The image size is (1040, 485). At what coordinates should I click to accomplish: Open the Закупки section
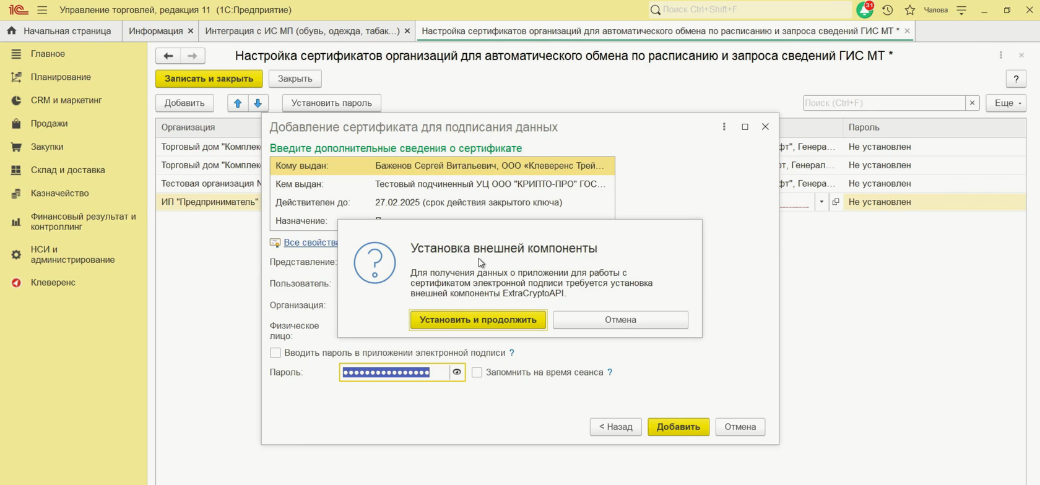click(47, 147)
